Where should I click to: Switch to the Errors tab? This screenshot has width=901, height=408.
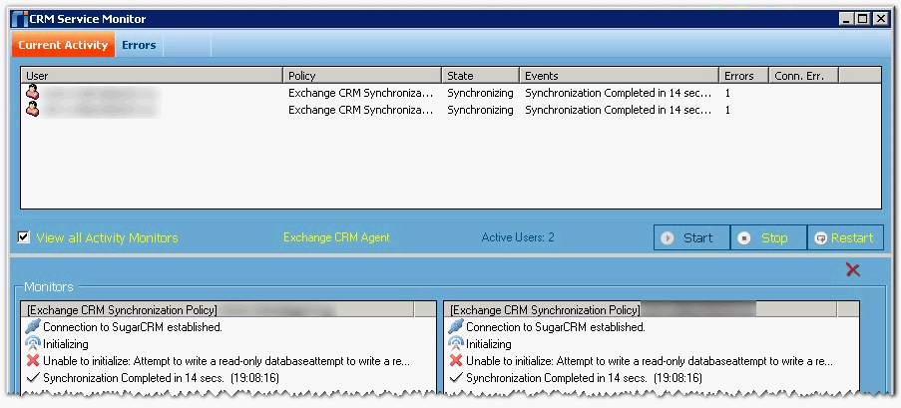[x=139, y=45]
